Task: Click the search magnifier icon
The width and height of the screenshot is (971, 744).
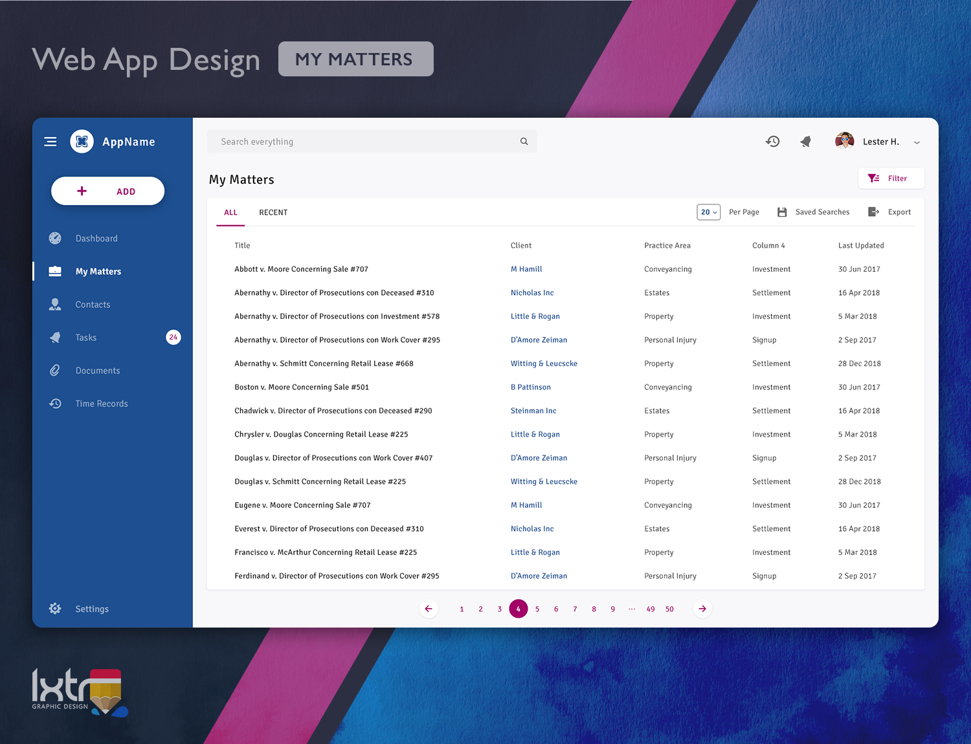Action: click(x=524, y=142)
